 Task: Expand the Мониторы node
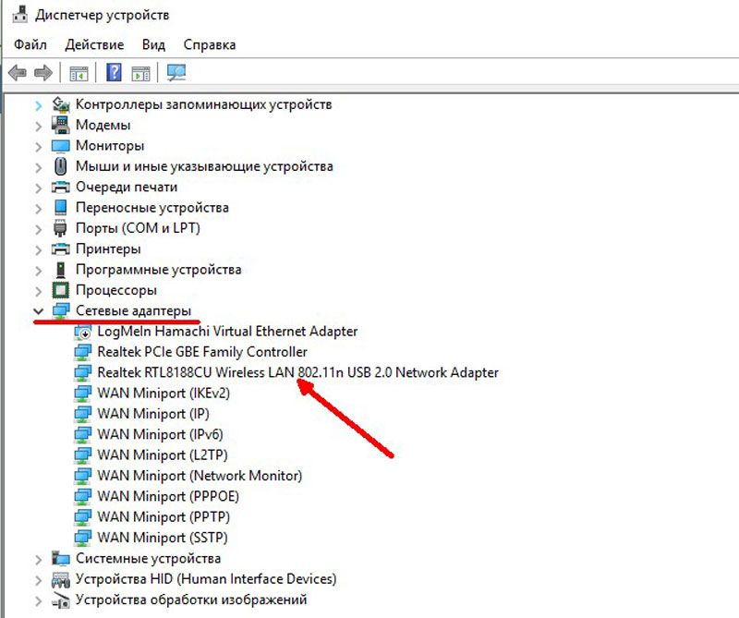(x=38, y=147)
